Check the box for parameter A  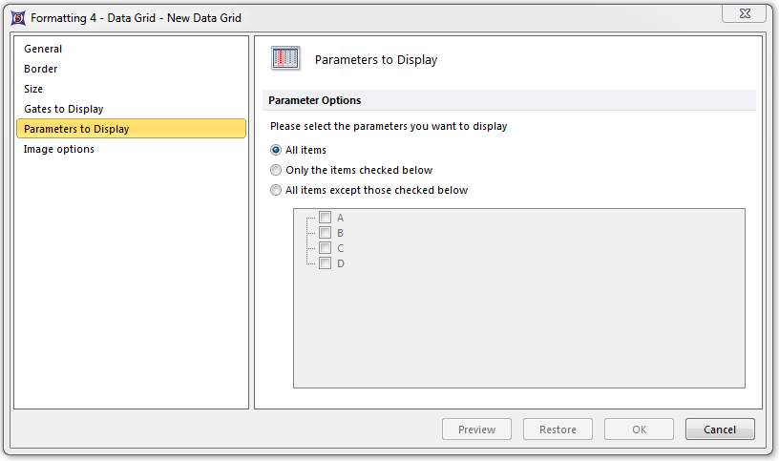coord(325,218)
